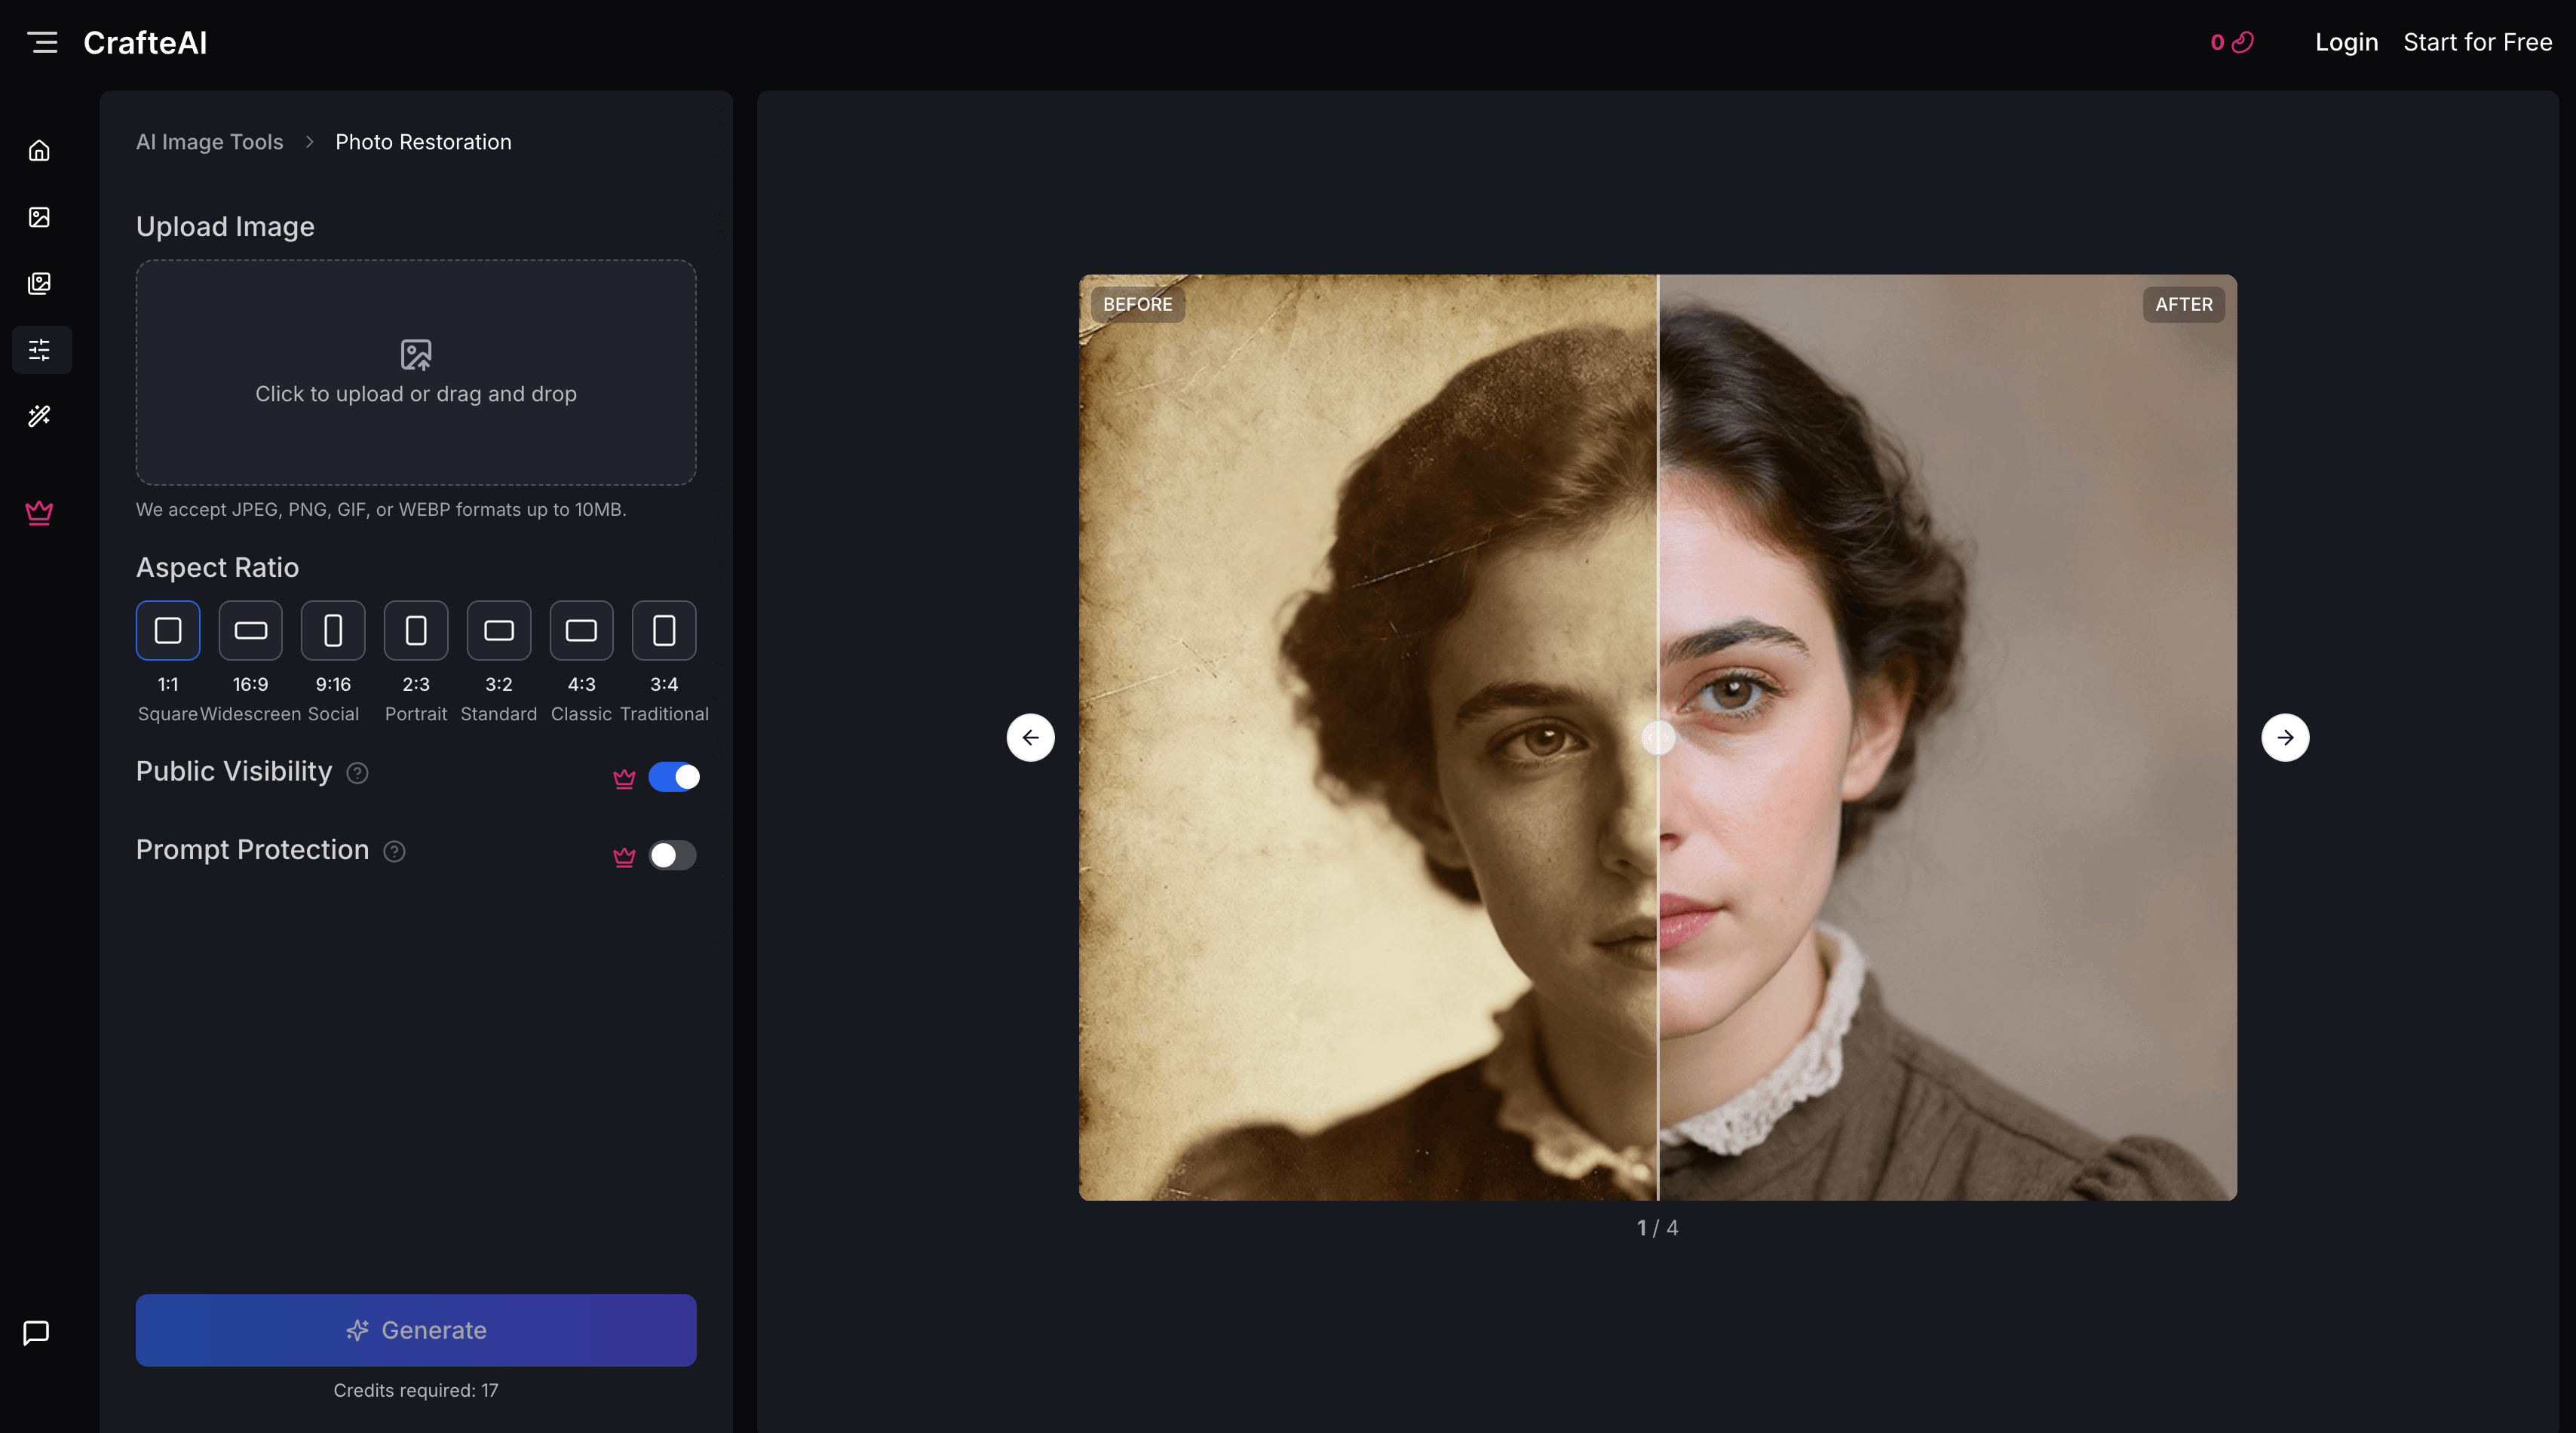
Task: Click the hamburger menu next to CrafteAI
Action: click(x=43, y=42)
